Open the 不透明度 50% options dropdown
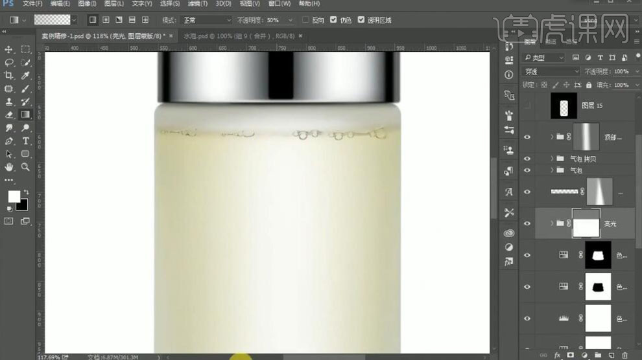This screenshot has height=360, width=642. [x=291, y=20]
